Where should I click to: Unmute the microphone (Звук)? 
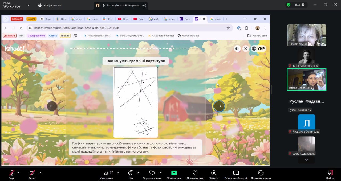[x=11, y=173]
